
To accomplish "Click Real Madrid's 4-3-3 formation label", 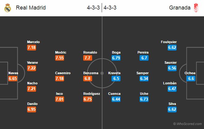I will 93,8.
